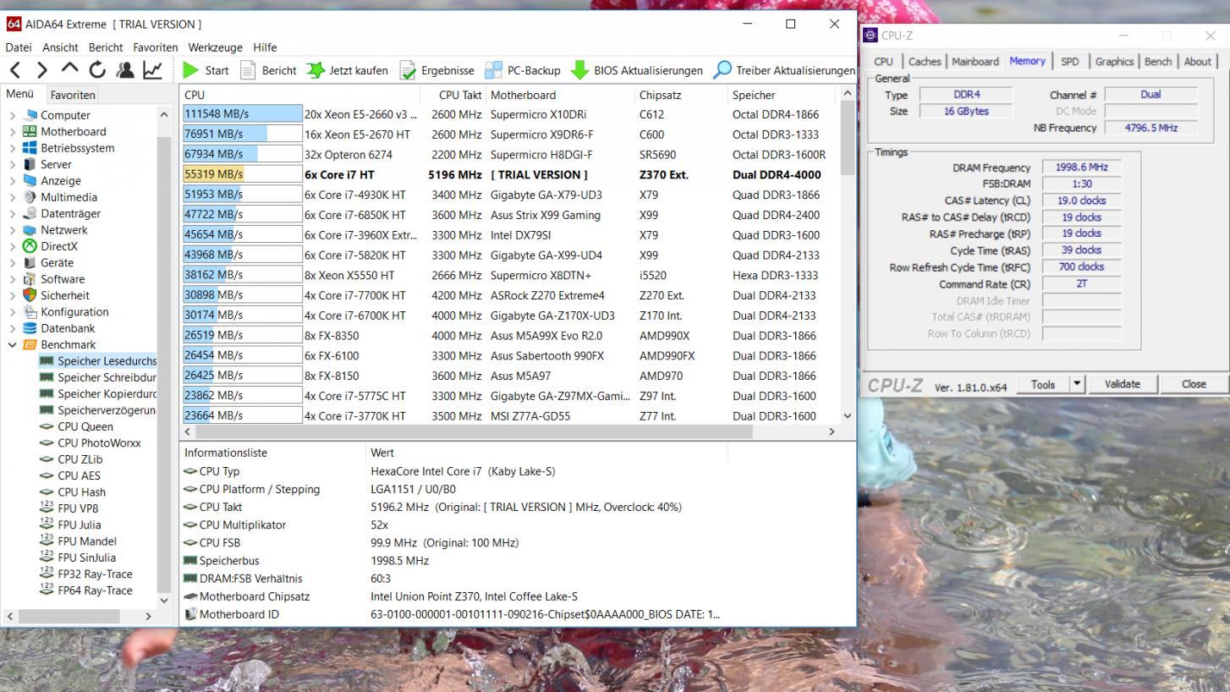
Task: Expand the Datenträger tree node
Action: (x=13, y=213)
